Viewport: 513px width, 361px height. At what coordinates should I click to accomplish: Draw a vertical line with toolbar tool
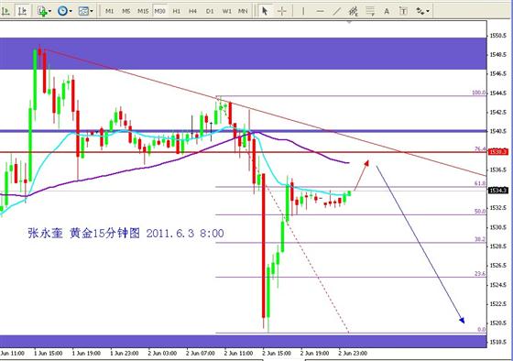(303, 11)
